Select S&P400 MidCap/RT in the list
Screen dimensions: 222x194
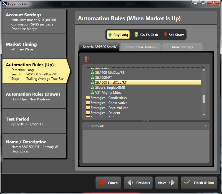[x=110, y=73]
